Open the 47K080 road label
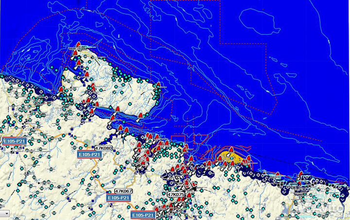Screen dimensions: 350x220 (x=103, y=148)
